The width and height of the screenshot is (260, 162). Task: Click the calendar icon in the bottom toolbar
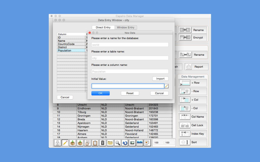(140, 143)
